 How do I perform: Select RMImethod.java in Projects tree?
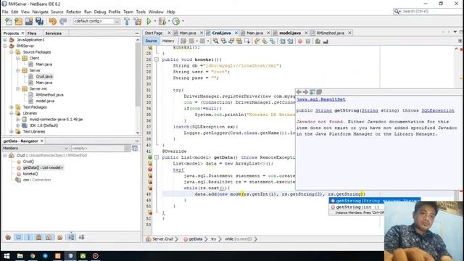(50, 95)
